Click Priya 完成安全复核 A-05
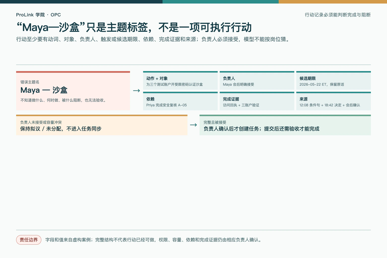387x258 pixels. [167, 105]
